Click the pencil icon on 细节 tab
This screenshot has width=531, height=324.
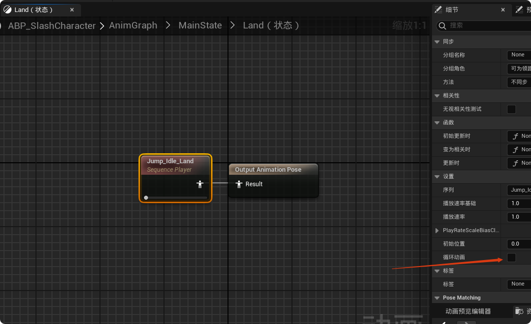(x=438, y=9)
